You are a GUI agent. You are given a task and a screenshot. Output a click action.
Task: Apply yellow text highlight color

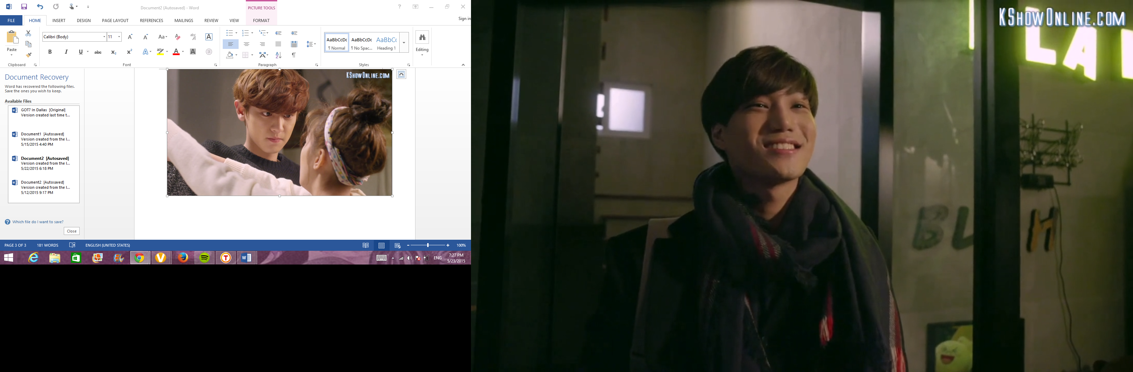pyautogui.click(x=160, y=52)
